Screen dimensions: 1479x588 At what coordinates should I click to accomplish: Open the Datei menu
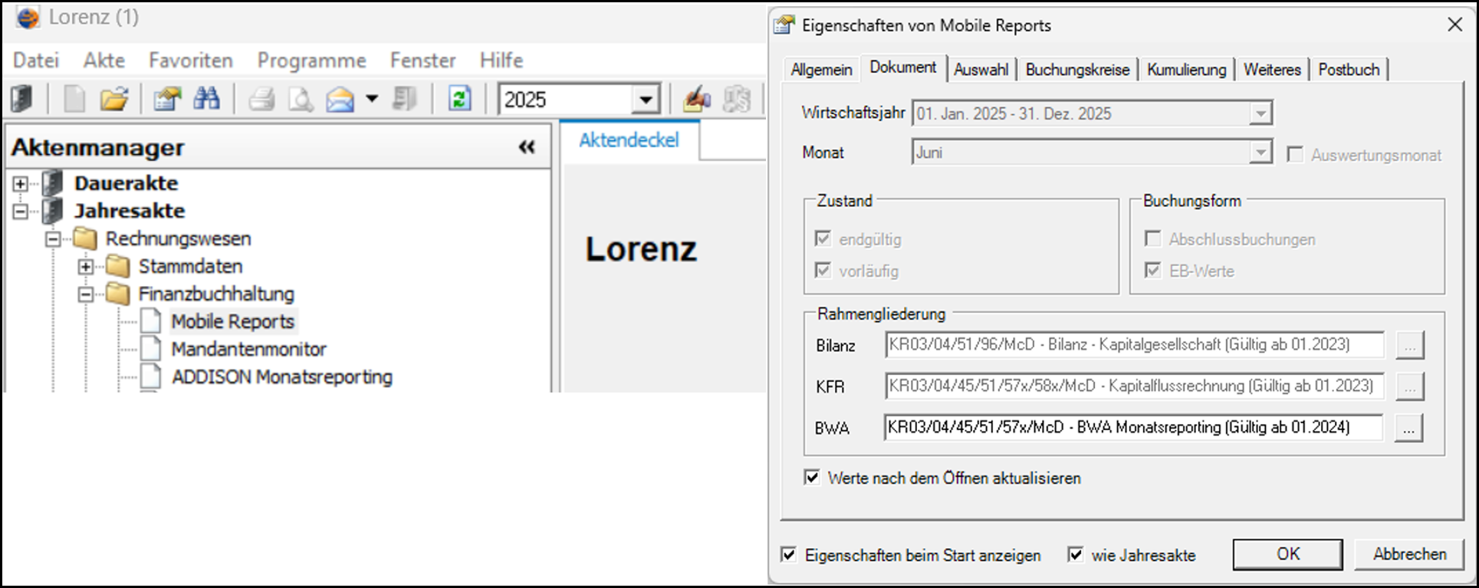click(x=36, y=60)
